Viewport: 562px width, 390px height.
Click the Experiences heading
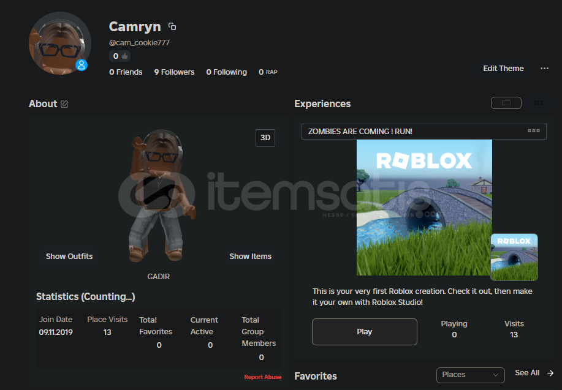(322, 104)
